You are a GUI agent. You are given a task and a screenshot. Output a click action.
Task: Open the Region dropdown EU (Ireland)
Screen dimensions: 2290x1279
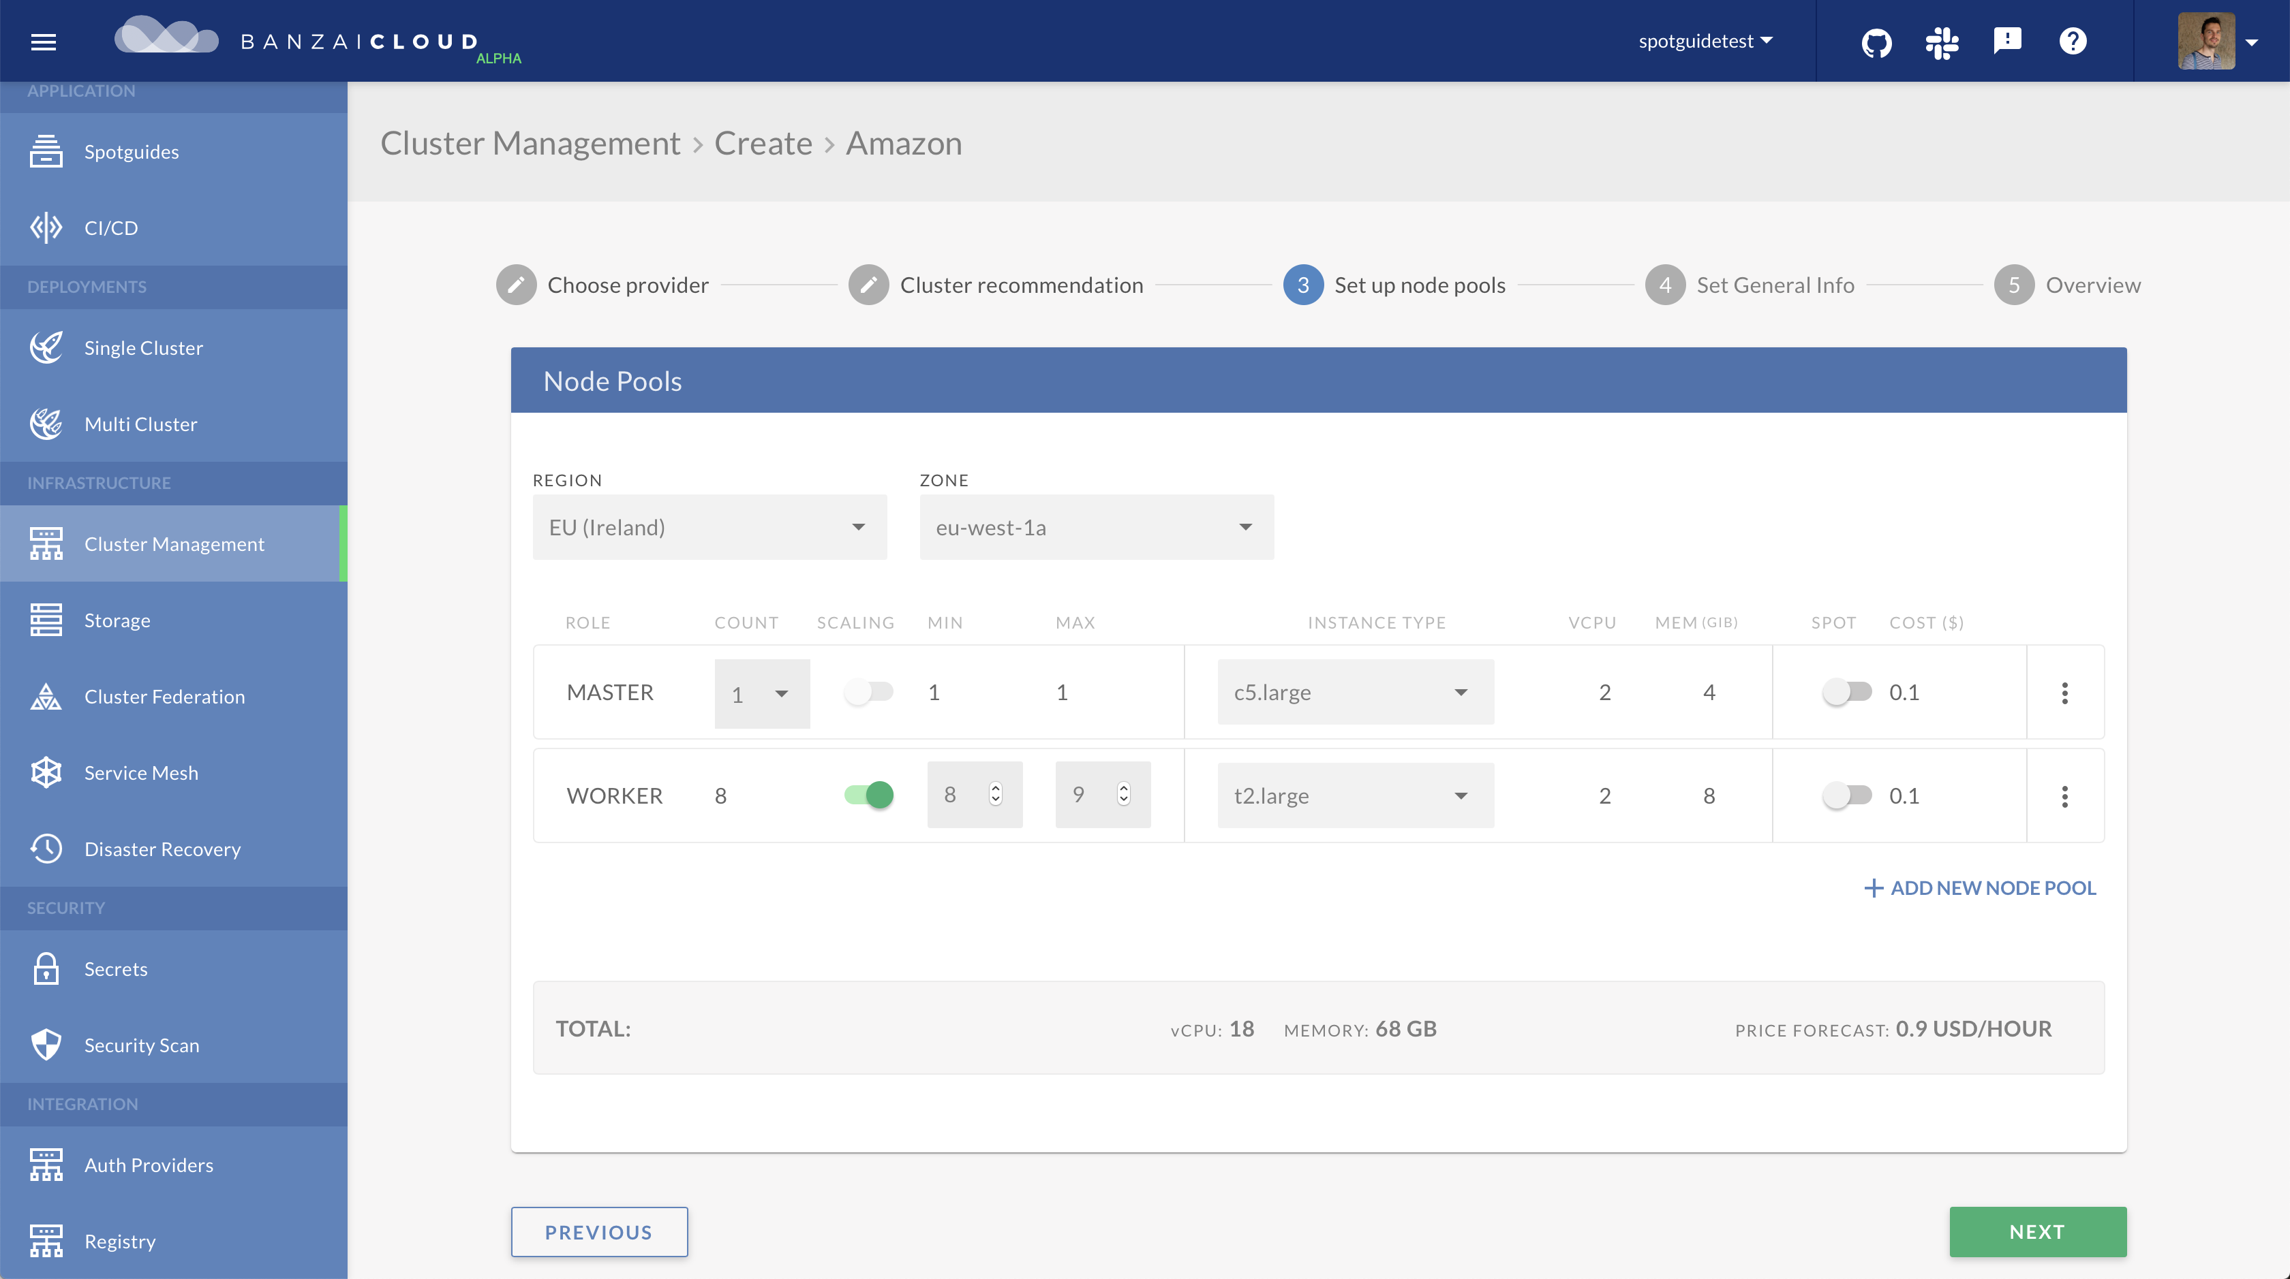click(709, 528)
